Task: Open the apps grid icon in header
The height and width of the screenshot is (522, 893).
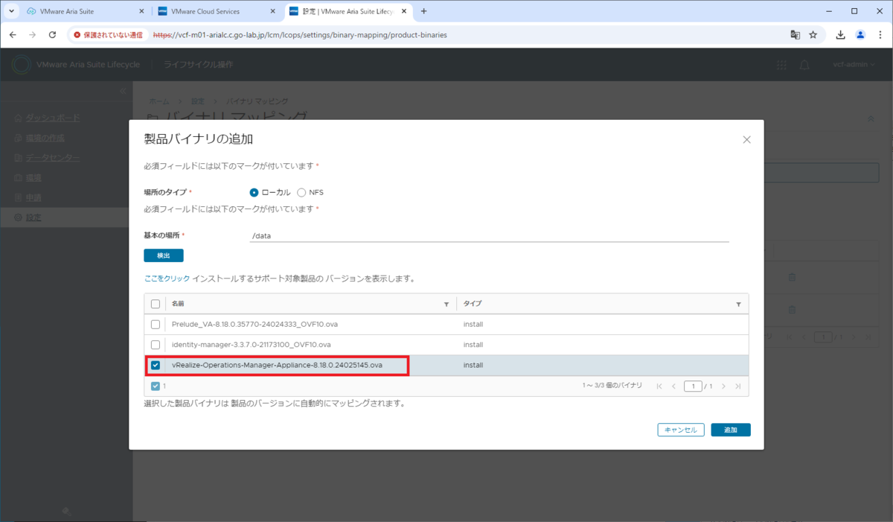Action: pos(781,65)
